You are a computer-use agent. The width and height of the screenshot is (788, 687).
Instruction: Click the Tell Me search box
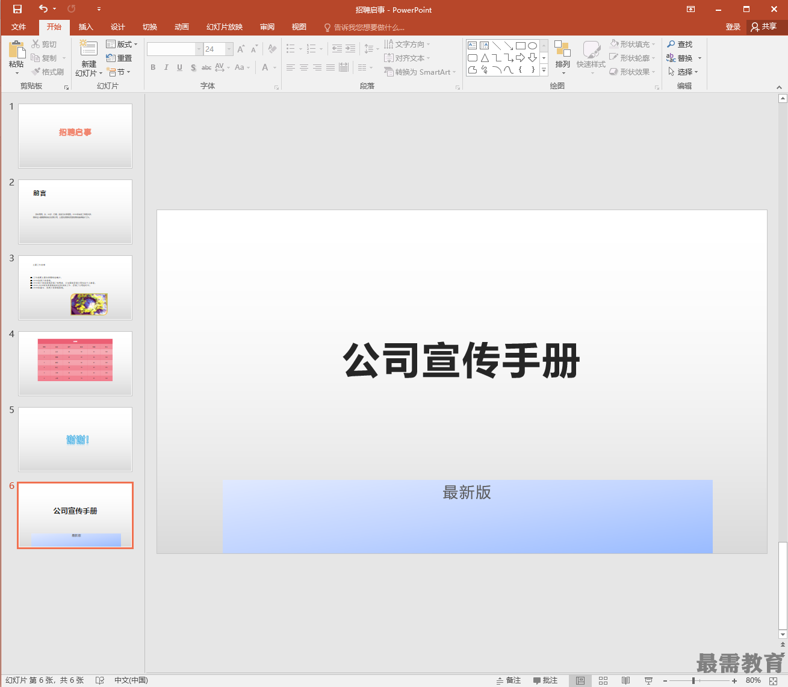(364, 27)
